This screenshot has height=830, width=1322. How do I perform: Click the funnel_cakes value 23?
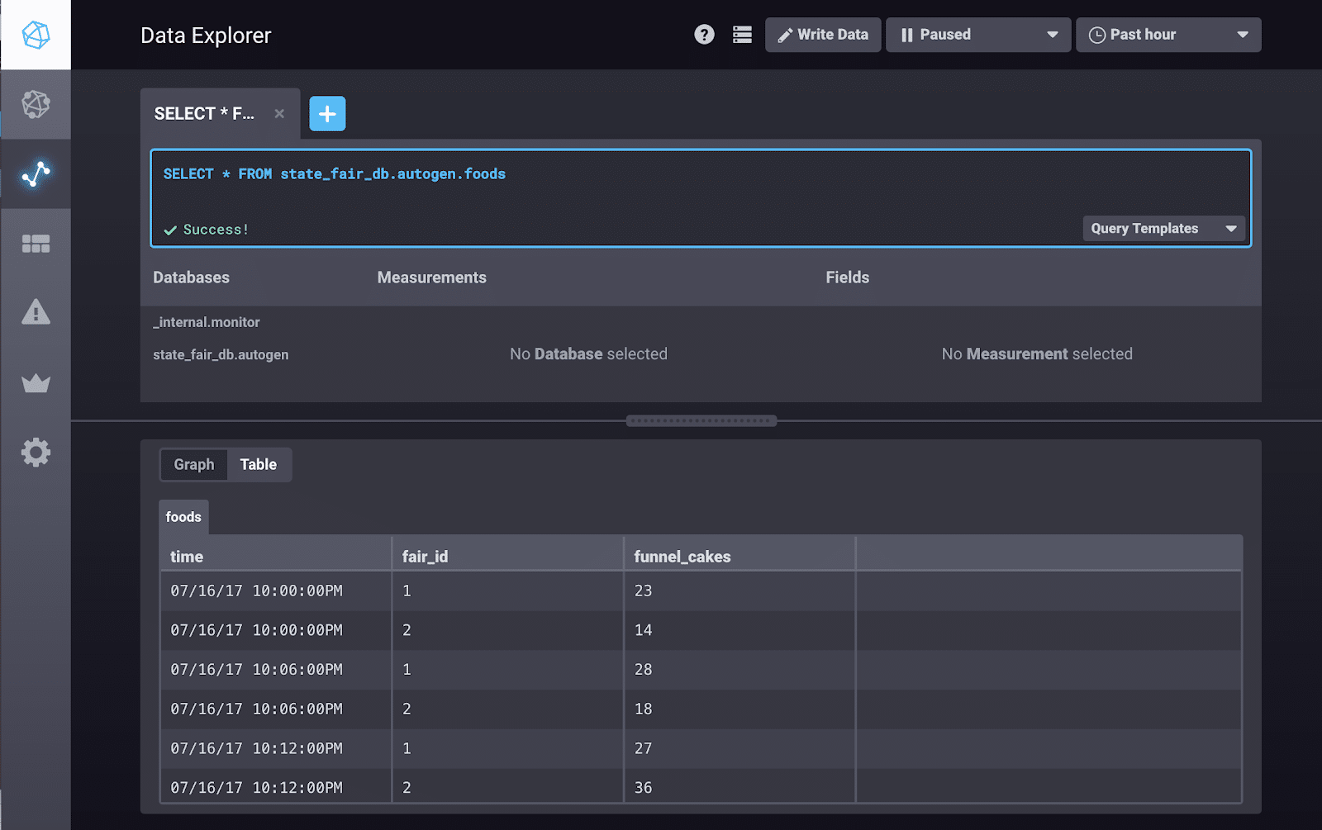point(644,591)
